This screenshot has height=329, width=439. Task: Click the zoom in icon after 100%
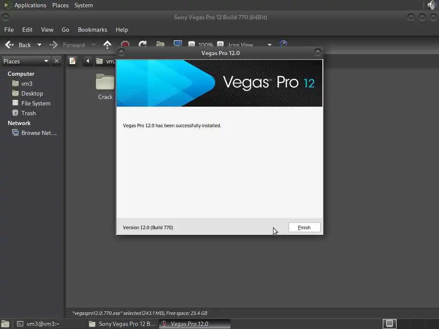220,44
